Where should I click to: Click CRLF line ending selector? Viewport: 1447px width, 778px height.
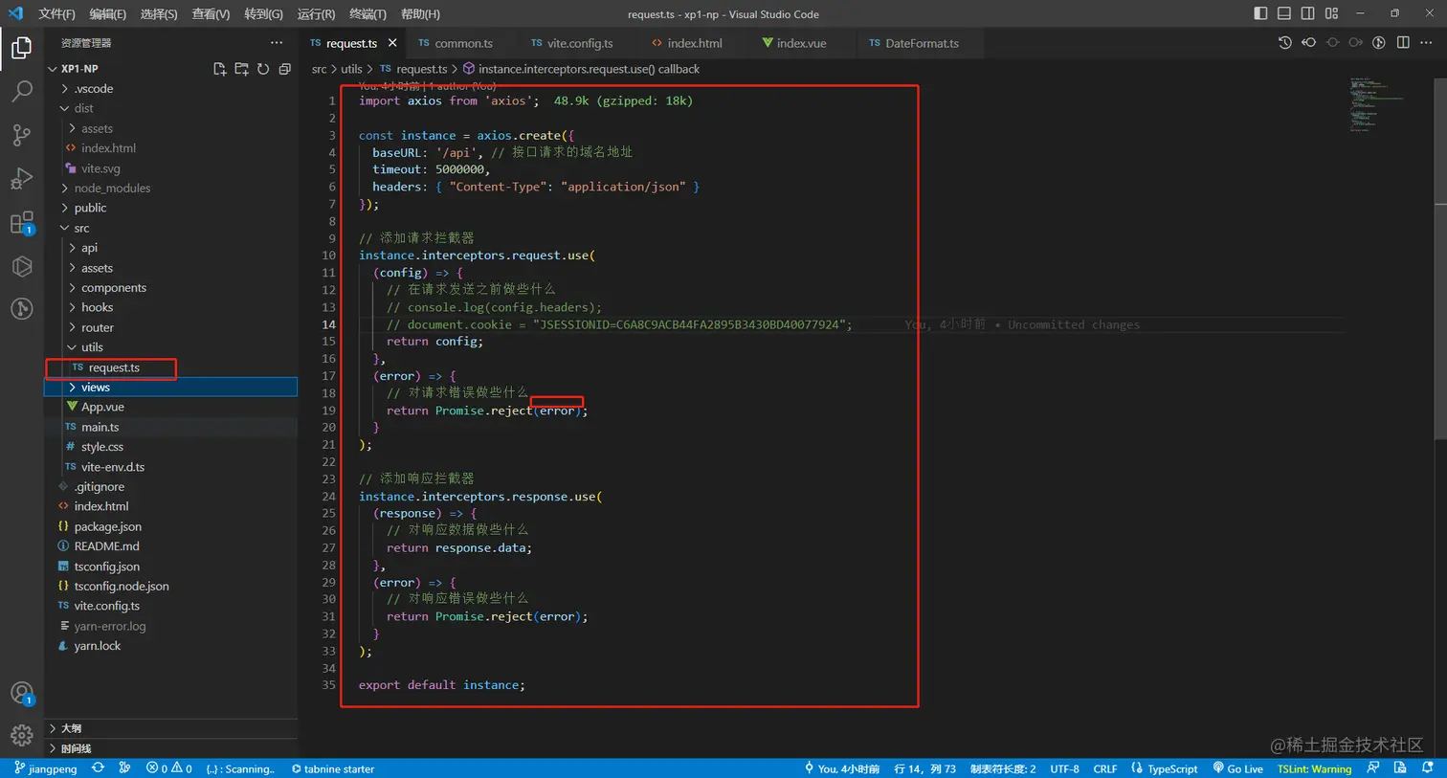[x=1105, y=768]
